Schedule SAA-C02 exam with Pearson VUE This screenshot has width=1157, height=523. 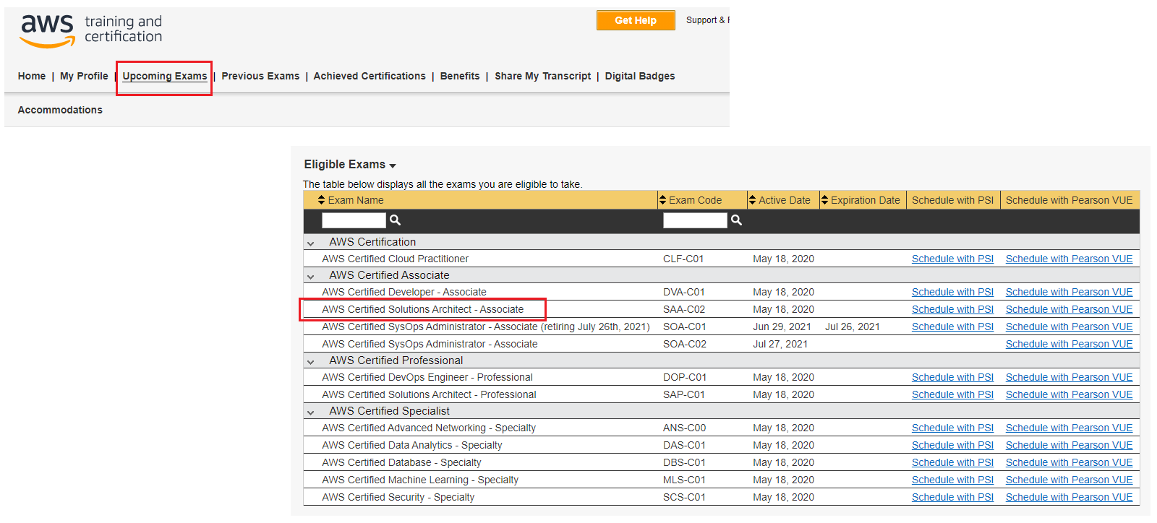pyautogui.click(x=1069, y=309)
